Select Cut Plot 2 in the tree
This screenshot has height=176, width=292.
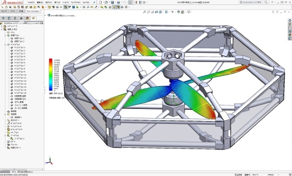(x=19, y=41)
